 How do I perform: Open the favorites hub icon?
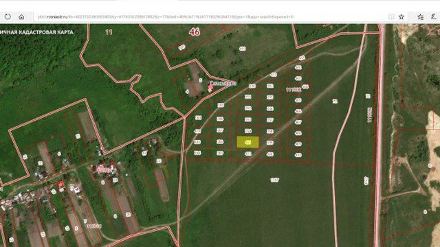click(420, 16)
